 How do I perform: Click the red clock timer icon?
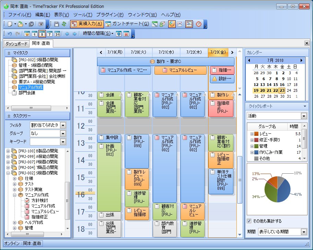pos(198,24)
